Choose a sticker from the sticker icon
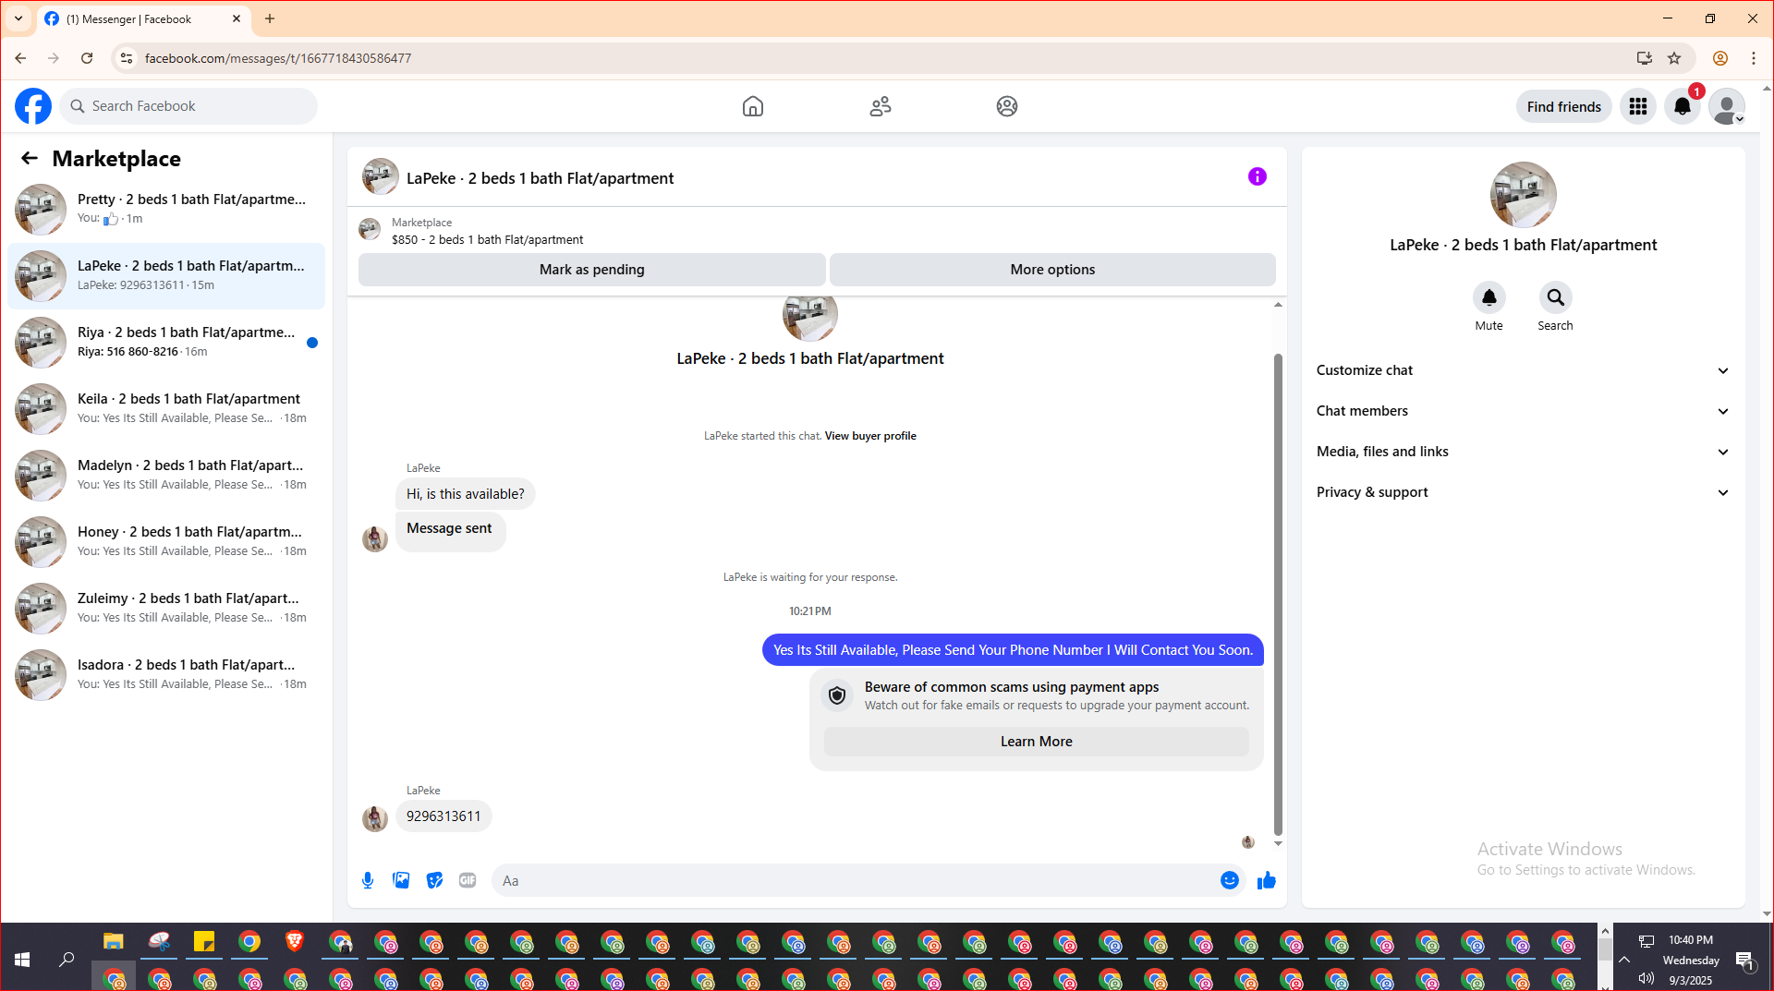The width and height of the screenshot is (1774, 991). 434,880
